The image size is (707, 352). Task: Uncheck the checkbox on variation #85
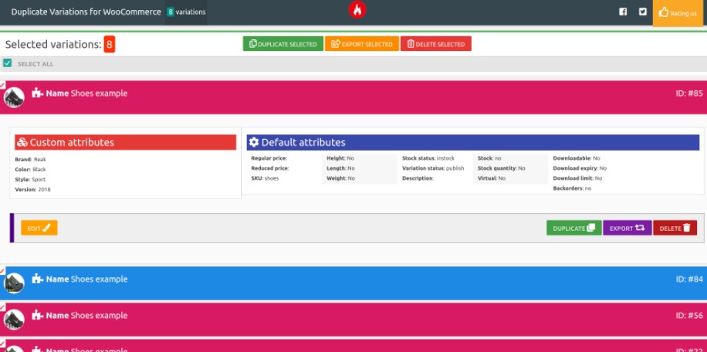pos(2,85)
